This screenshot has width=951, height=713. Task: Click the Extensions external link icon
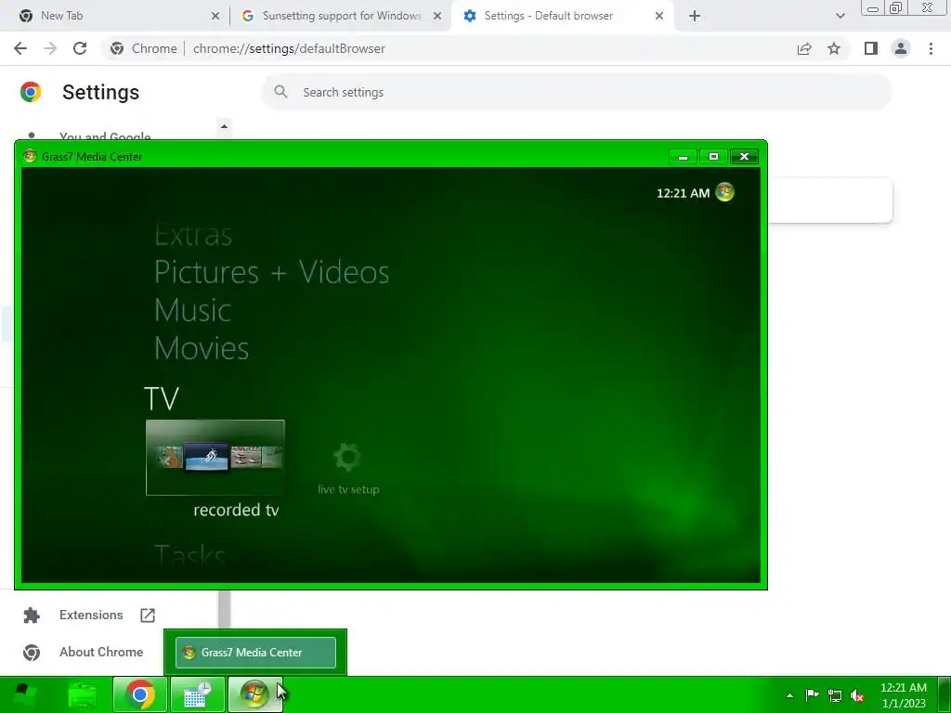[x=148, y=616]
